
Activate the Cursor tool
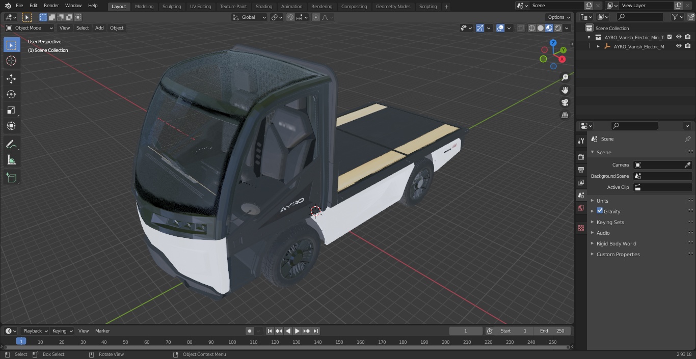point(11,61)
